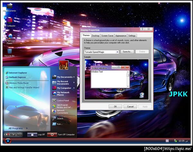Switch to the Settings tab
The height and width of the screenshot is (152, 193).
132,36
